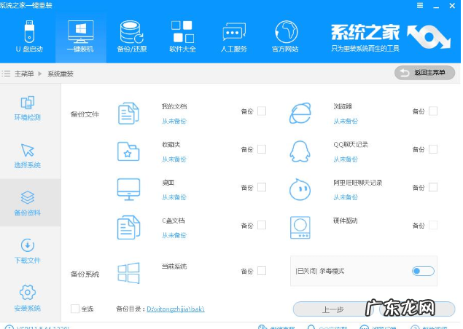The width and height of the screenshot is (463, 329).
Task: Click 从未备份 status under QQ聊天记录
Action: click(x=346, y=159)
